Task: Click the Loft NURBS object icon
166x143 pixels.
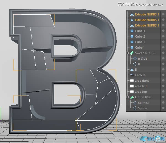Action: click(x=132, y=97)
